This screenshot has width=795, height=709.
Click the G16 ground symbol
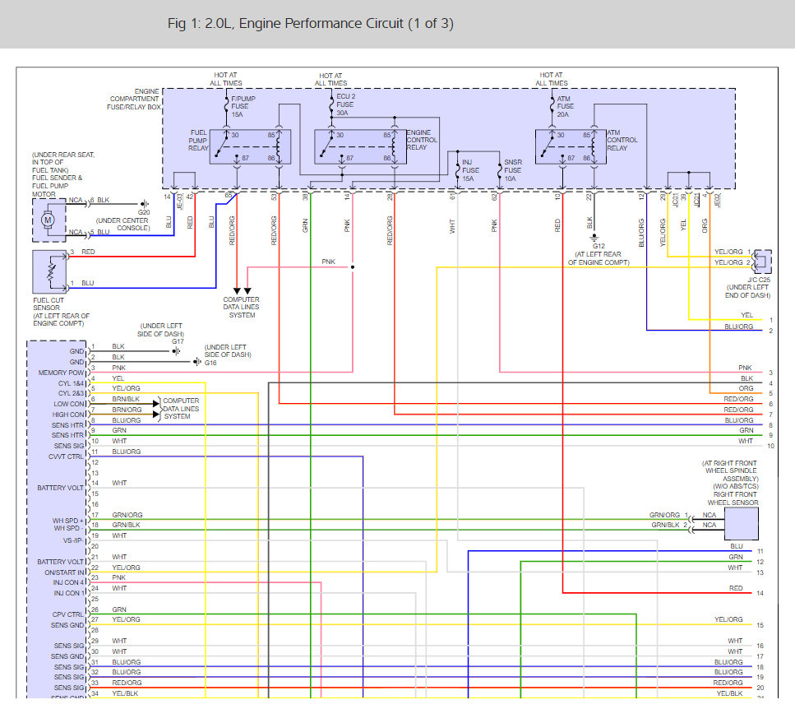(x=197, y=362)
